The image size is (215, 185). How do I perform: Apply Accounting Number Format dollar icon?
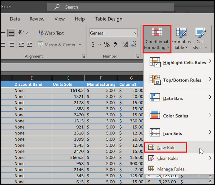pos(93,44)
